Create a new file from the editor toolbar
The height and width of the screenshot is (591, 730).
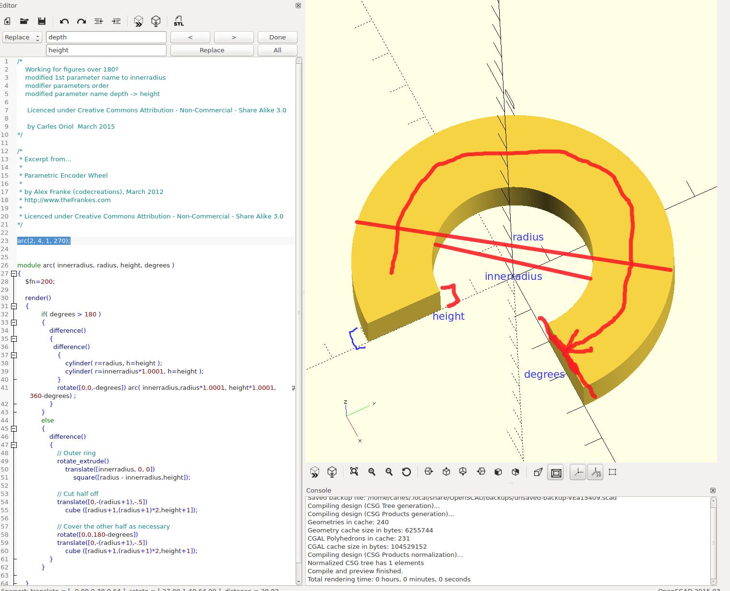click(x=7, y=21)
